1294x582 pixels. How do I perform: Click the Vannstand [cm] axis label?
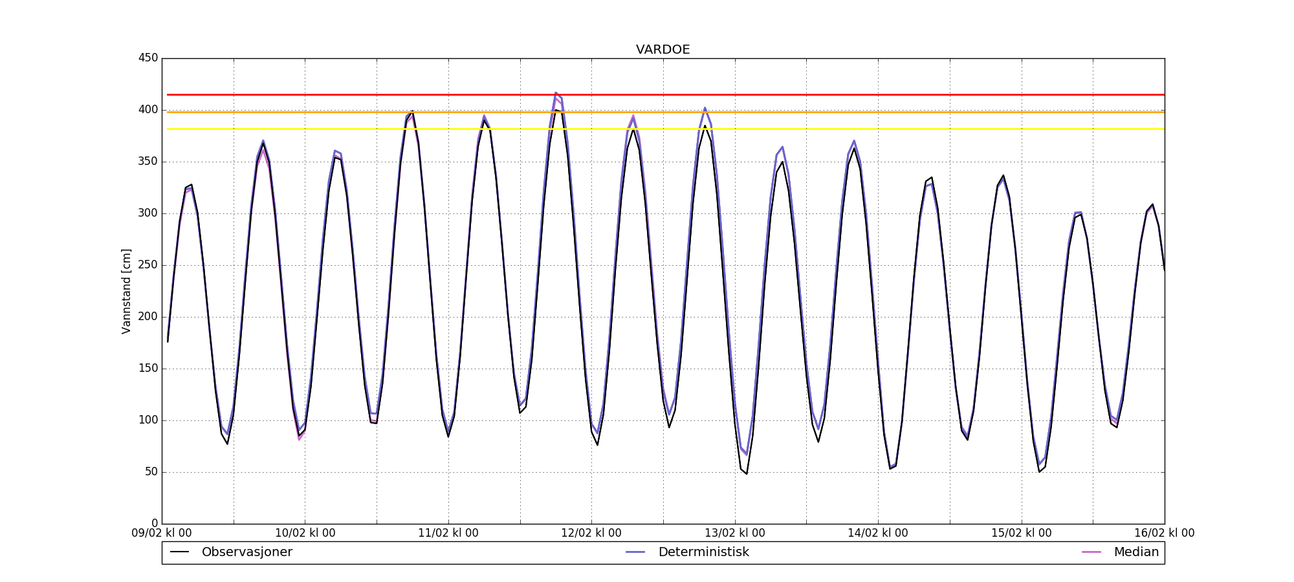coord(126,291)
